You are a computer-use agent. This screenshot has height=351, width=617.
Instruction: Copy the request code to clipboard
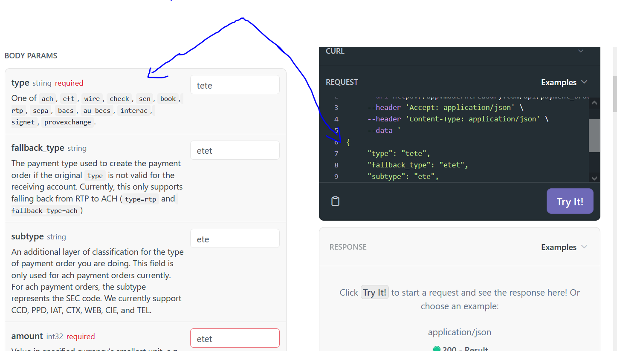pyautogui.click(x=335, y=201)
